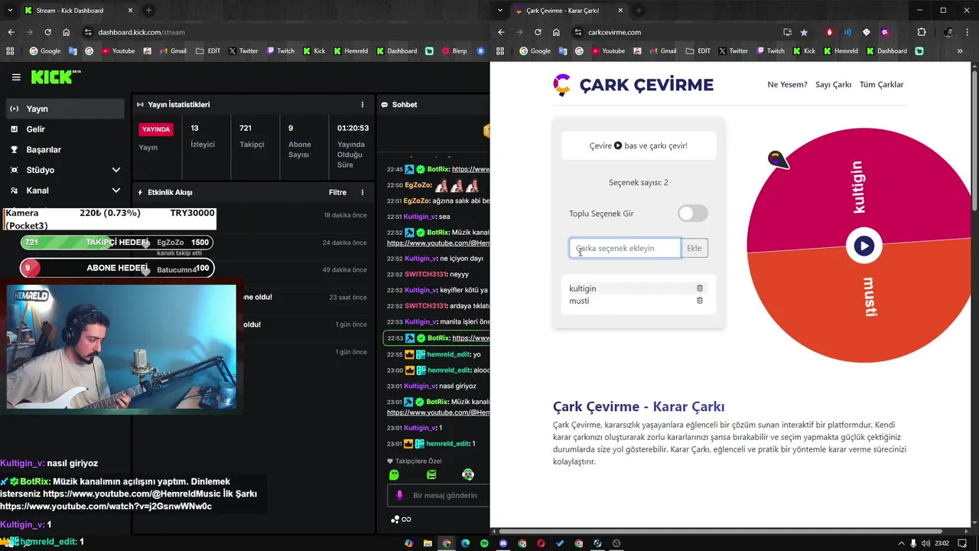Screen dimensions: 979x551
Task: Click the install app icon in address bar
Action: coord(787,32)
